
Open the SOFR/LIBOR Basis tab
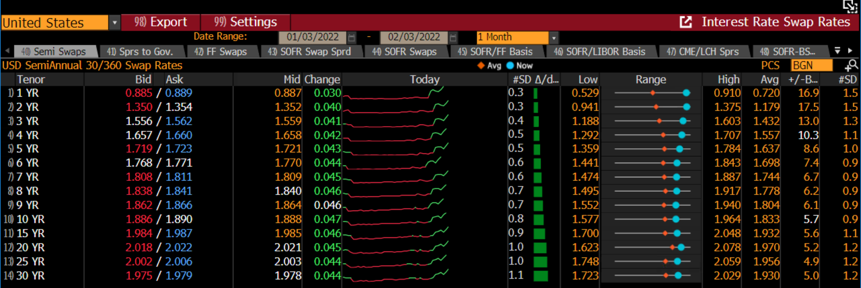click(600, 52)
